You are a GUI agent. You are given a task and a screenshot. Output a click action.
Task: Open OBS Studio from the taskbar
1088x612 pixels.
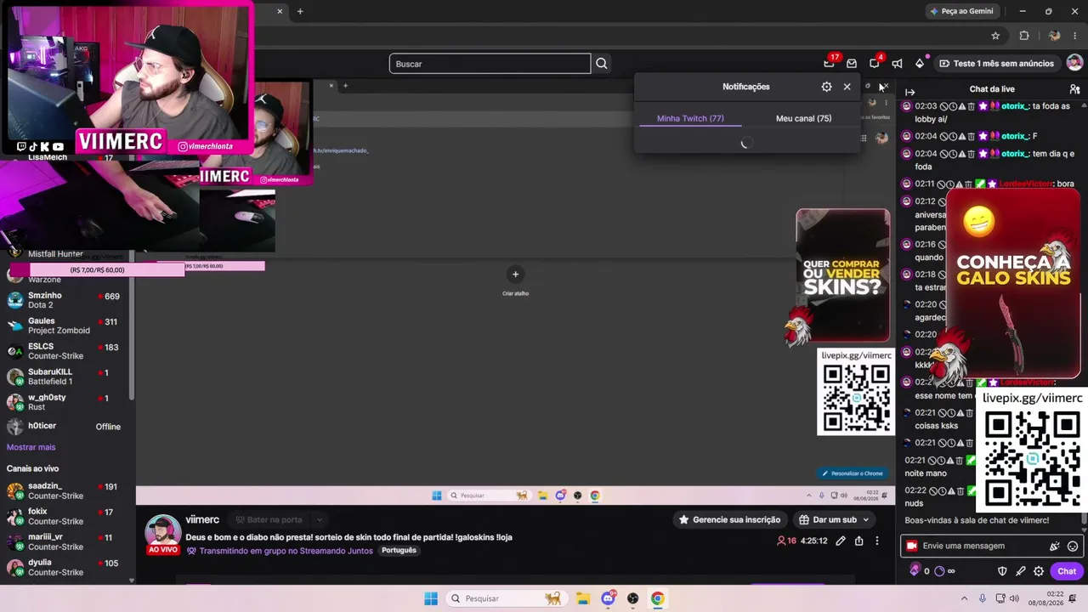pos(632,598)
